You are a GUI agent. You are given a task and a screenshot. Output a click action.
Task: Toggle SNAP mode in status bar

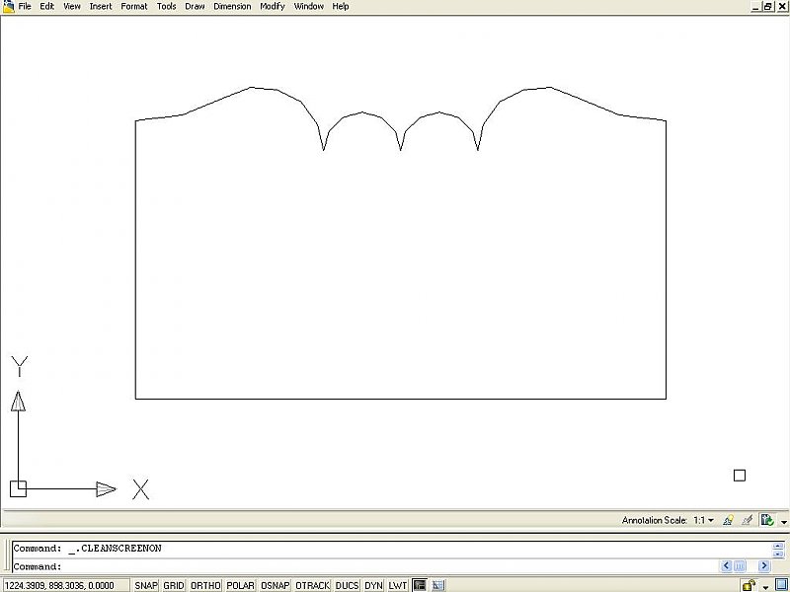point(146,585)
